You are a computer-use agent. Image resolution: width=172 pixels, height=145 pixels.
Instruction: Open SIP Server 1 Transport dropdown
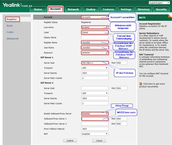tap(95, 68)
